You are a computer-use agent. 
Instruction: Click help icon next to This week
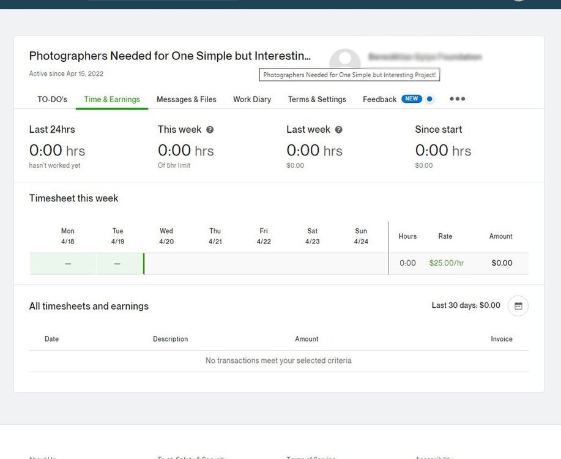210,130
